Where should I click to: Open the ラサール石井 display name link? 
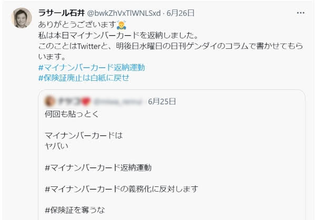click(x=61, y=13)
